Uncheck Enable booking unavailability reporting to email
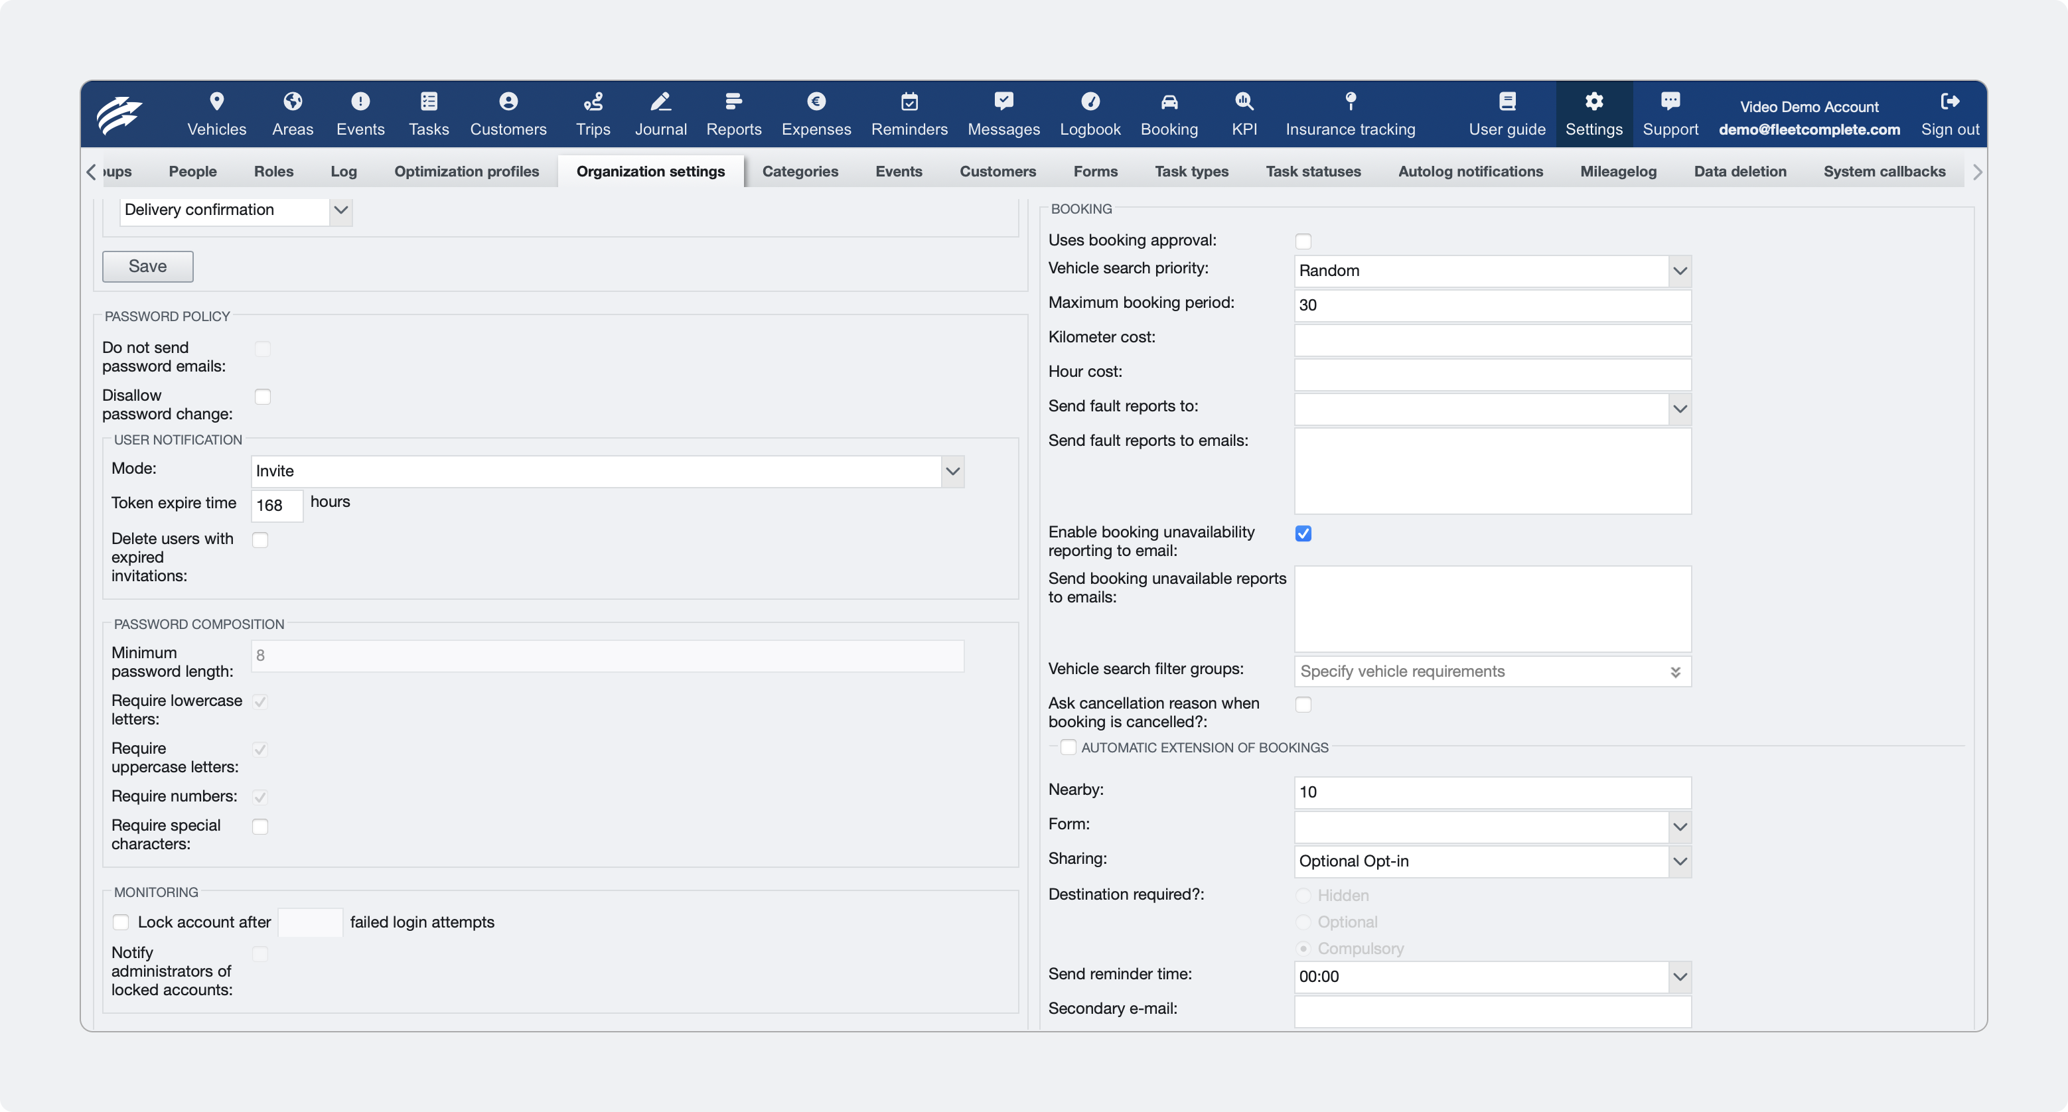Screen dimensions: 2068x1112 pyautogui.click(x=1303, y=533)
